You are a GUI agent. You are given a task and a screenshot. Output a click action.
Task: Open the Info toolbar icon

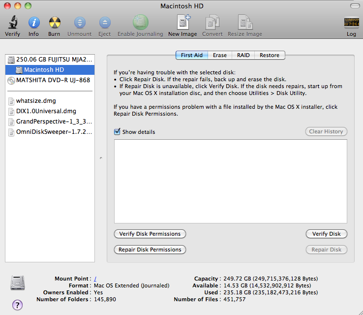click(x=34, y=23)
